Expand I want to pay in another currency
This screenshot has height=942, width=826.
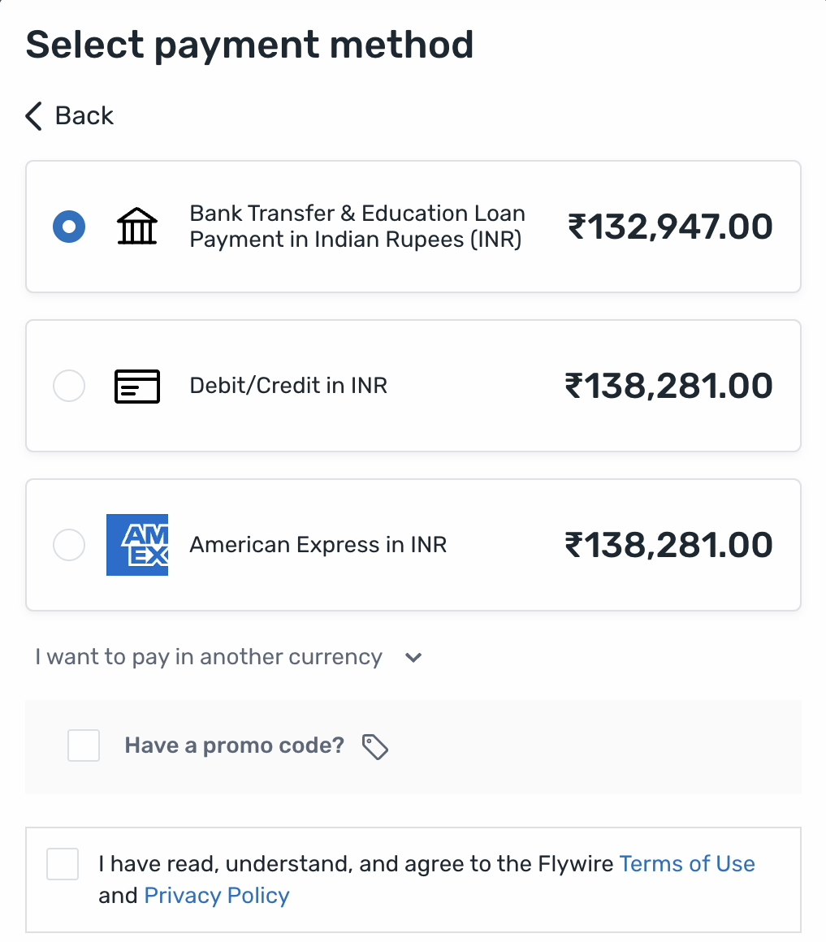pos(208,657)
